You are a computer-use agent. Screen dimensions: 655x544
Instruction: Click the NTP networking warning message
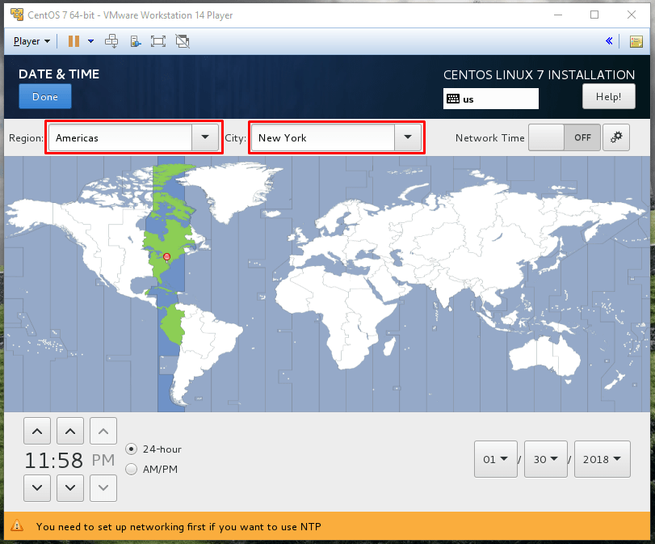point(178,526)
